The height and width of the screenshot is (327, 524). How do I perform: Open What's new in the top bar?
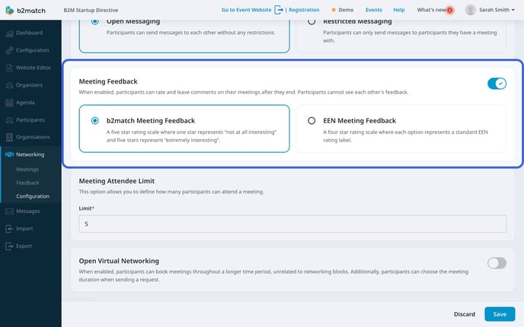(431, 10)
